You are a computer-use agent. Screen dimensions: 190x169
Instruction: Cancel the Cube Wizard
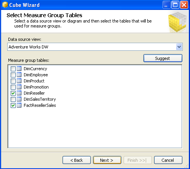(x=168, y=160)
